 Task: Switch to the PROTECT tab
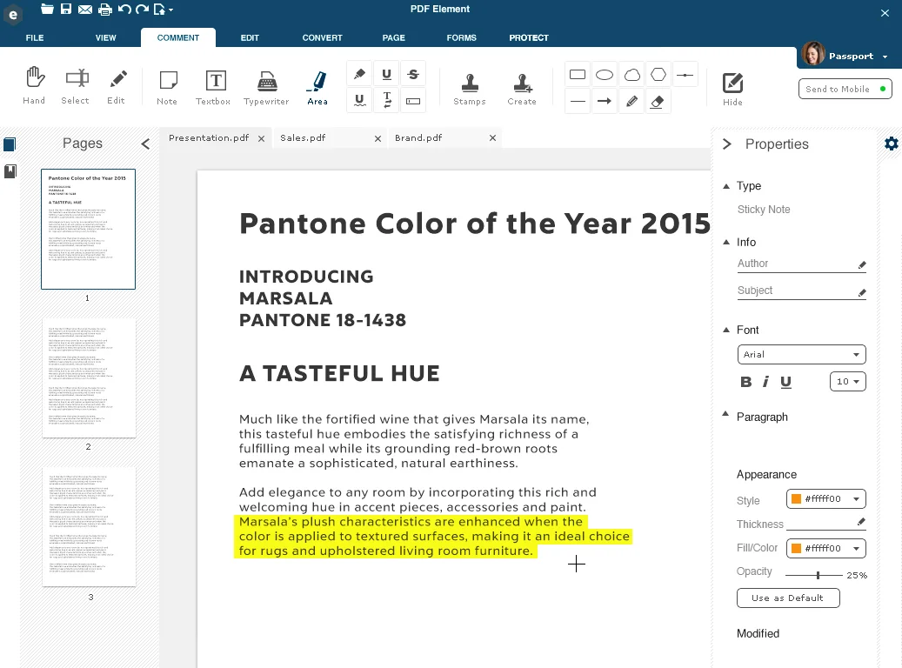tap(529, 37)
